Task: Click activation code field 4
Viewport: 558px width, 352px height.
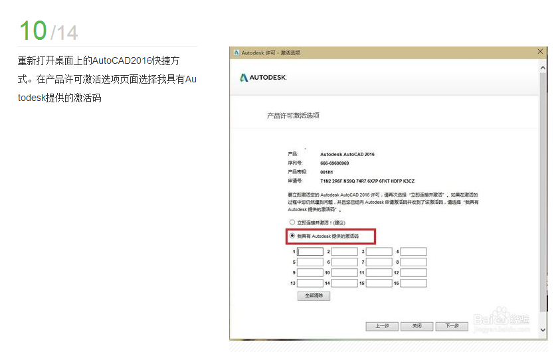Action: (413, 252)
